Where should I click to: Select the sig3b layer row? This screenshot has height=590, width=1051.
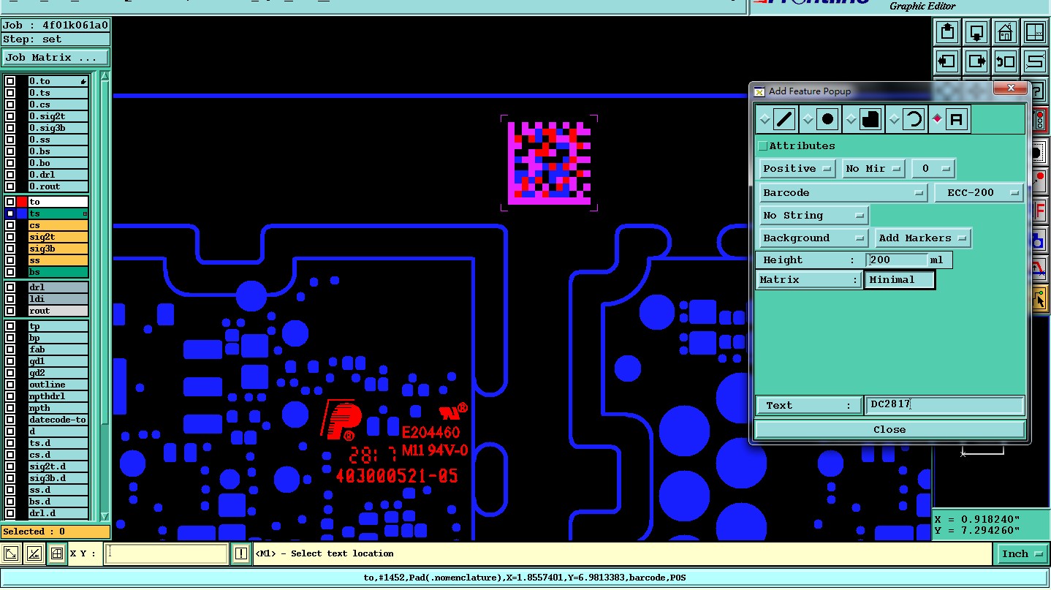coord(58,249)
